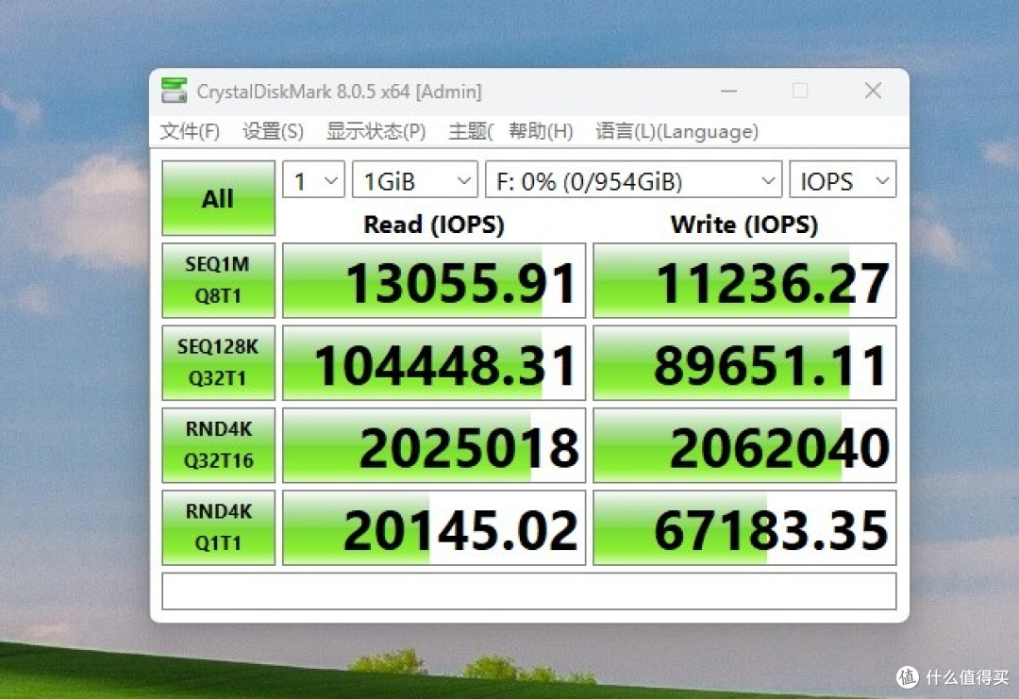
Task: Click the RND4K Q1T1 write value 67183.35
Action: pos(744,527)
